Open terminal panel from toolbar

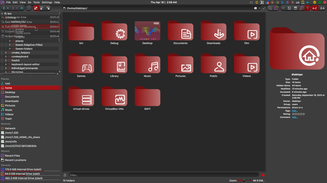tap(276, 8)
